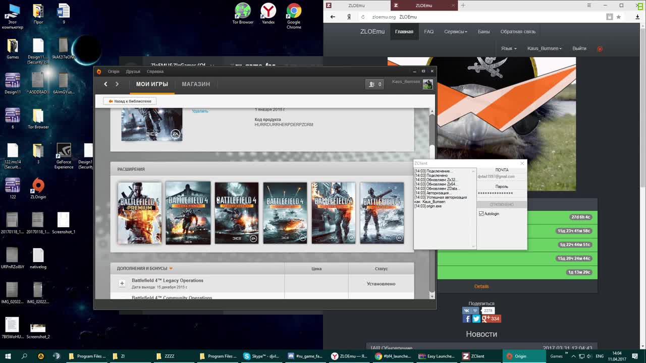Click Назад к библиотеке button
This screenshot has height=363, width=646.
point(130,101)
